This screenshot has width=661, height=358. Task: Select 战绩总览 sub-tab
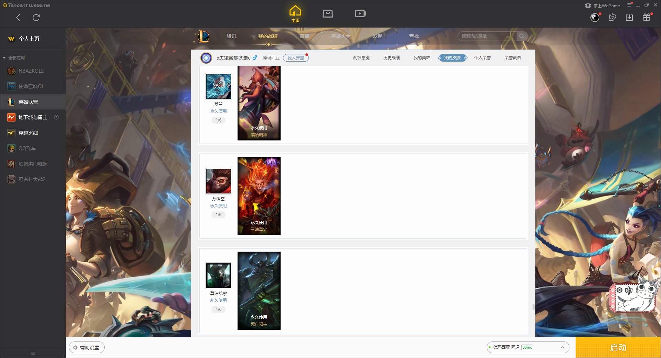[361, 58]
